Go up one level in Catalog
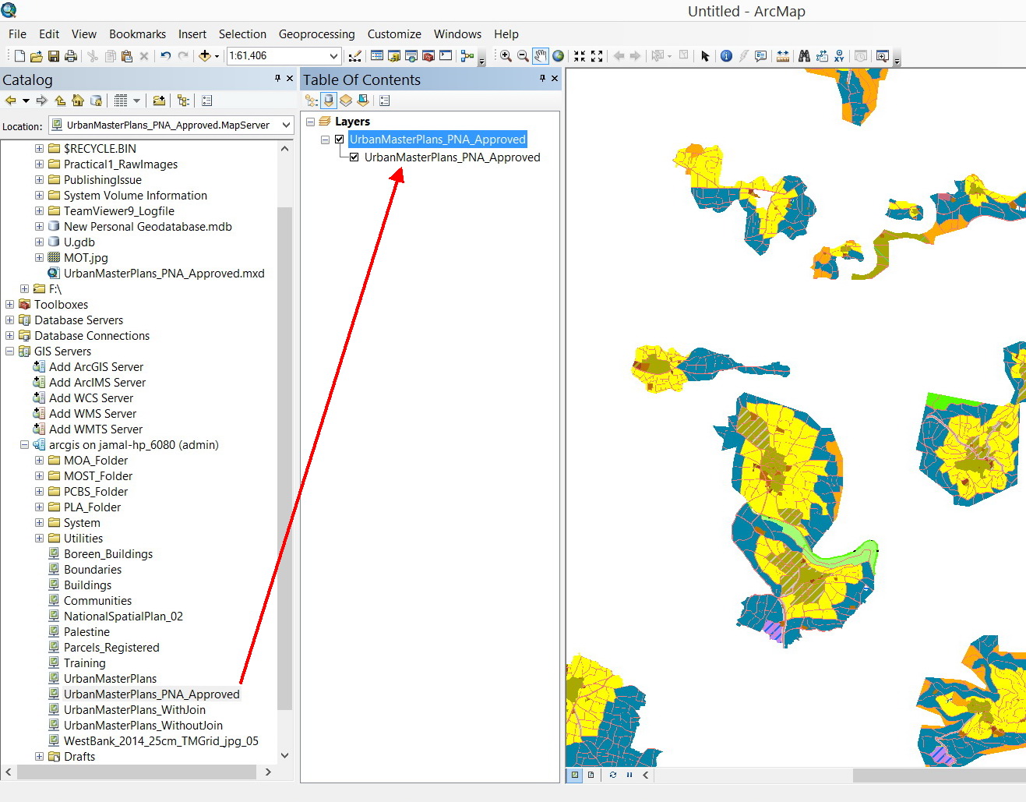The image size is (1026, 802). point(60,101)
